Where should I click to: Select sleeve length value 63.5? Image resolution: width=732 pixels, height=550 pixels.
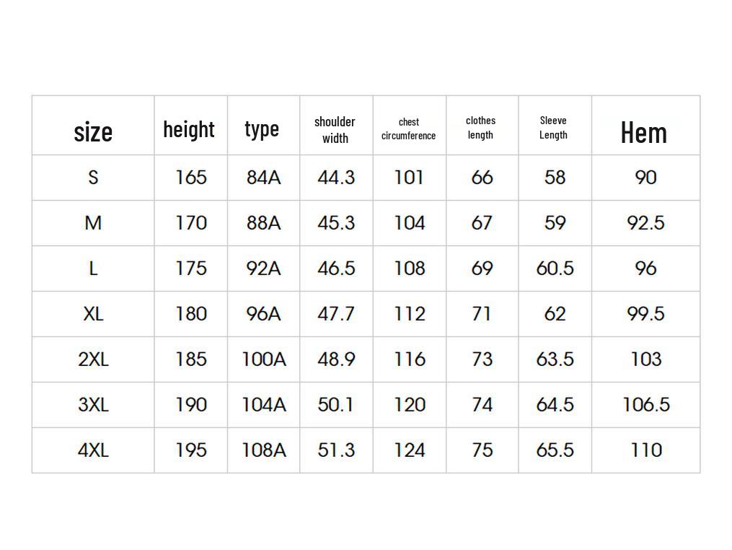[x=555, y=359]
